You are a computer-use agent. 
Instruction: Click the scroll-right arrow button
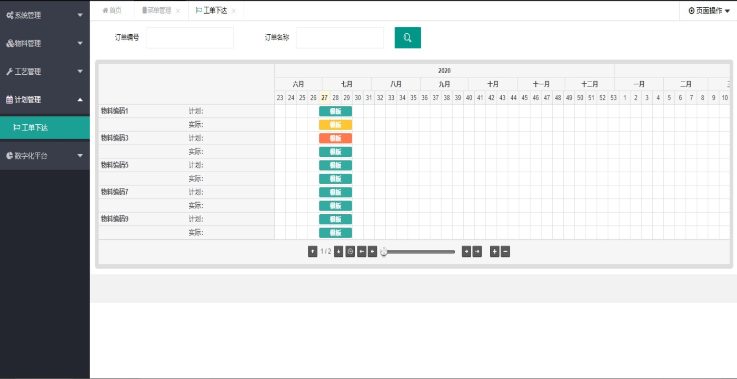tap(466, 252)
